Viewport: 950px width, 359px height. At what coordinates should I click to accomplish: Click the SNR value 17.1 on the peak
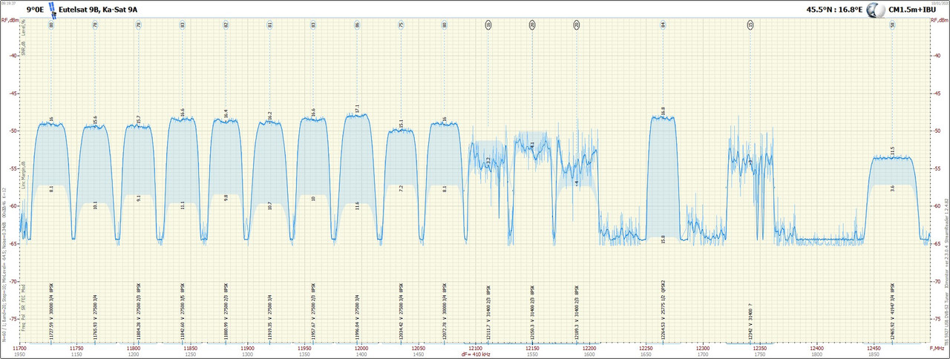tap(358, 108)
